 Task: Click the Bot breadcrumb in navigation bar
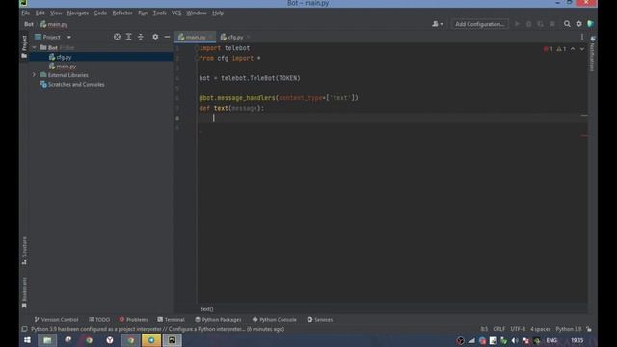point(29,24)
